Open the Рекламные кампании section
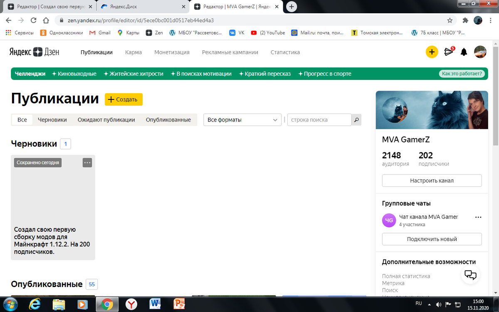Image resolution: width=499 pixels, height=312 pixels. pyautogui.click(x=230, y=52)
